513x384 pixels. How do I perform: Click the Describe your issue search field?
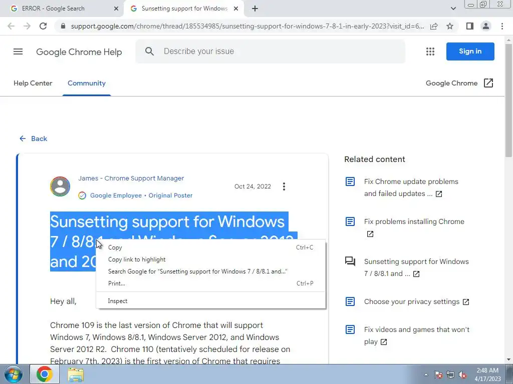(270, 51)
